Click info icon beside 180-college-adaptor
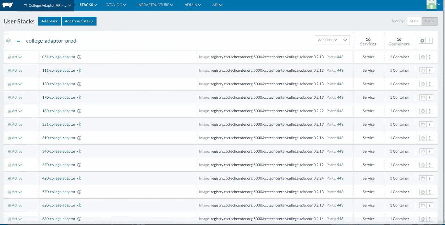Image resolution: width=445 pixels, height=225 pixels. click(x=79, y=111)
